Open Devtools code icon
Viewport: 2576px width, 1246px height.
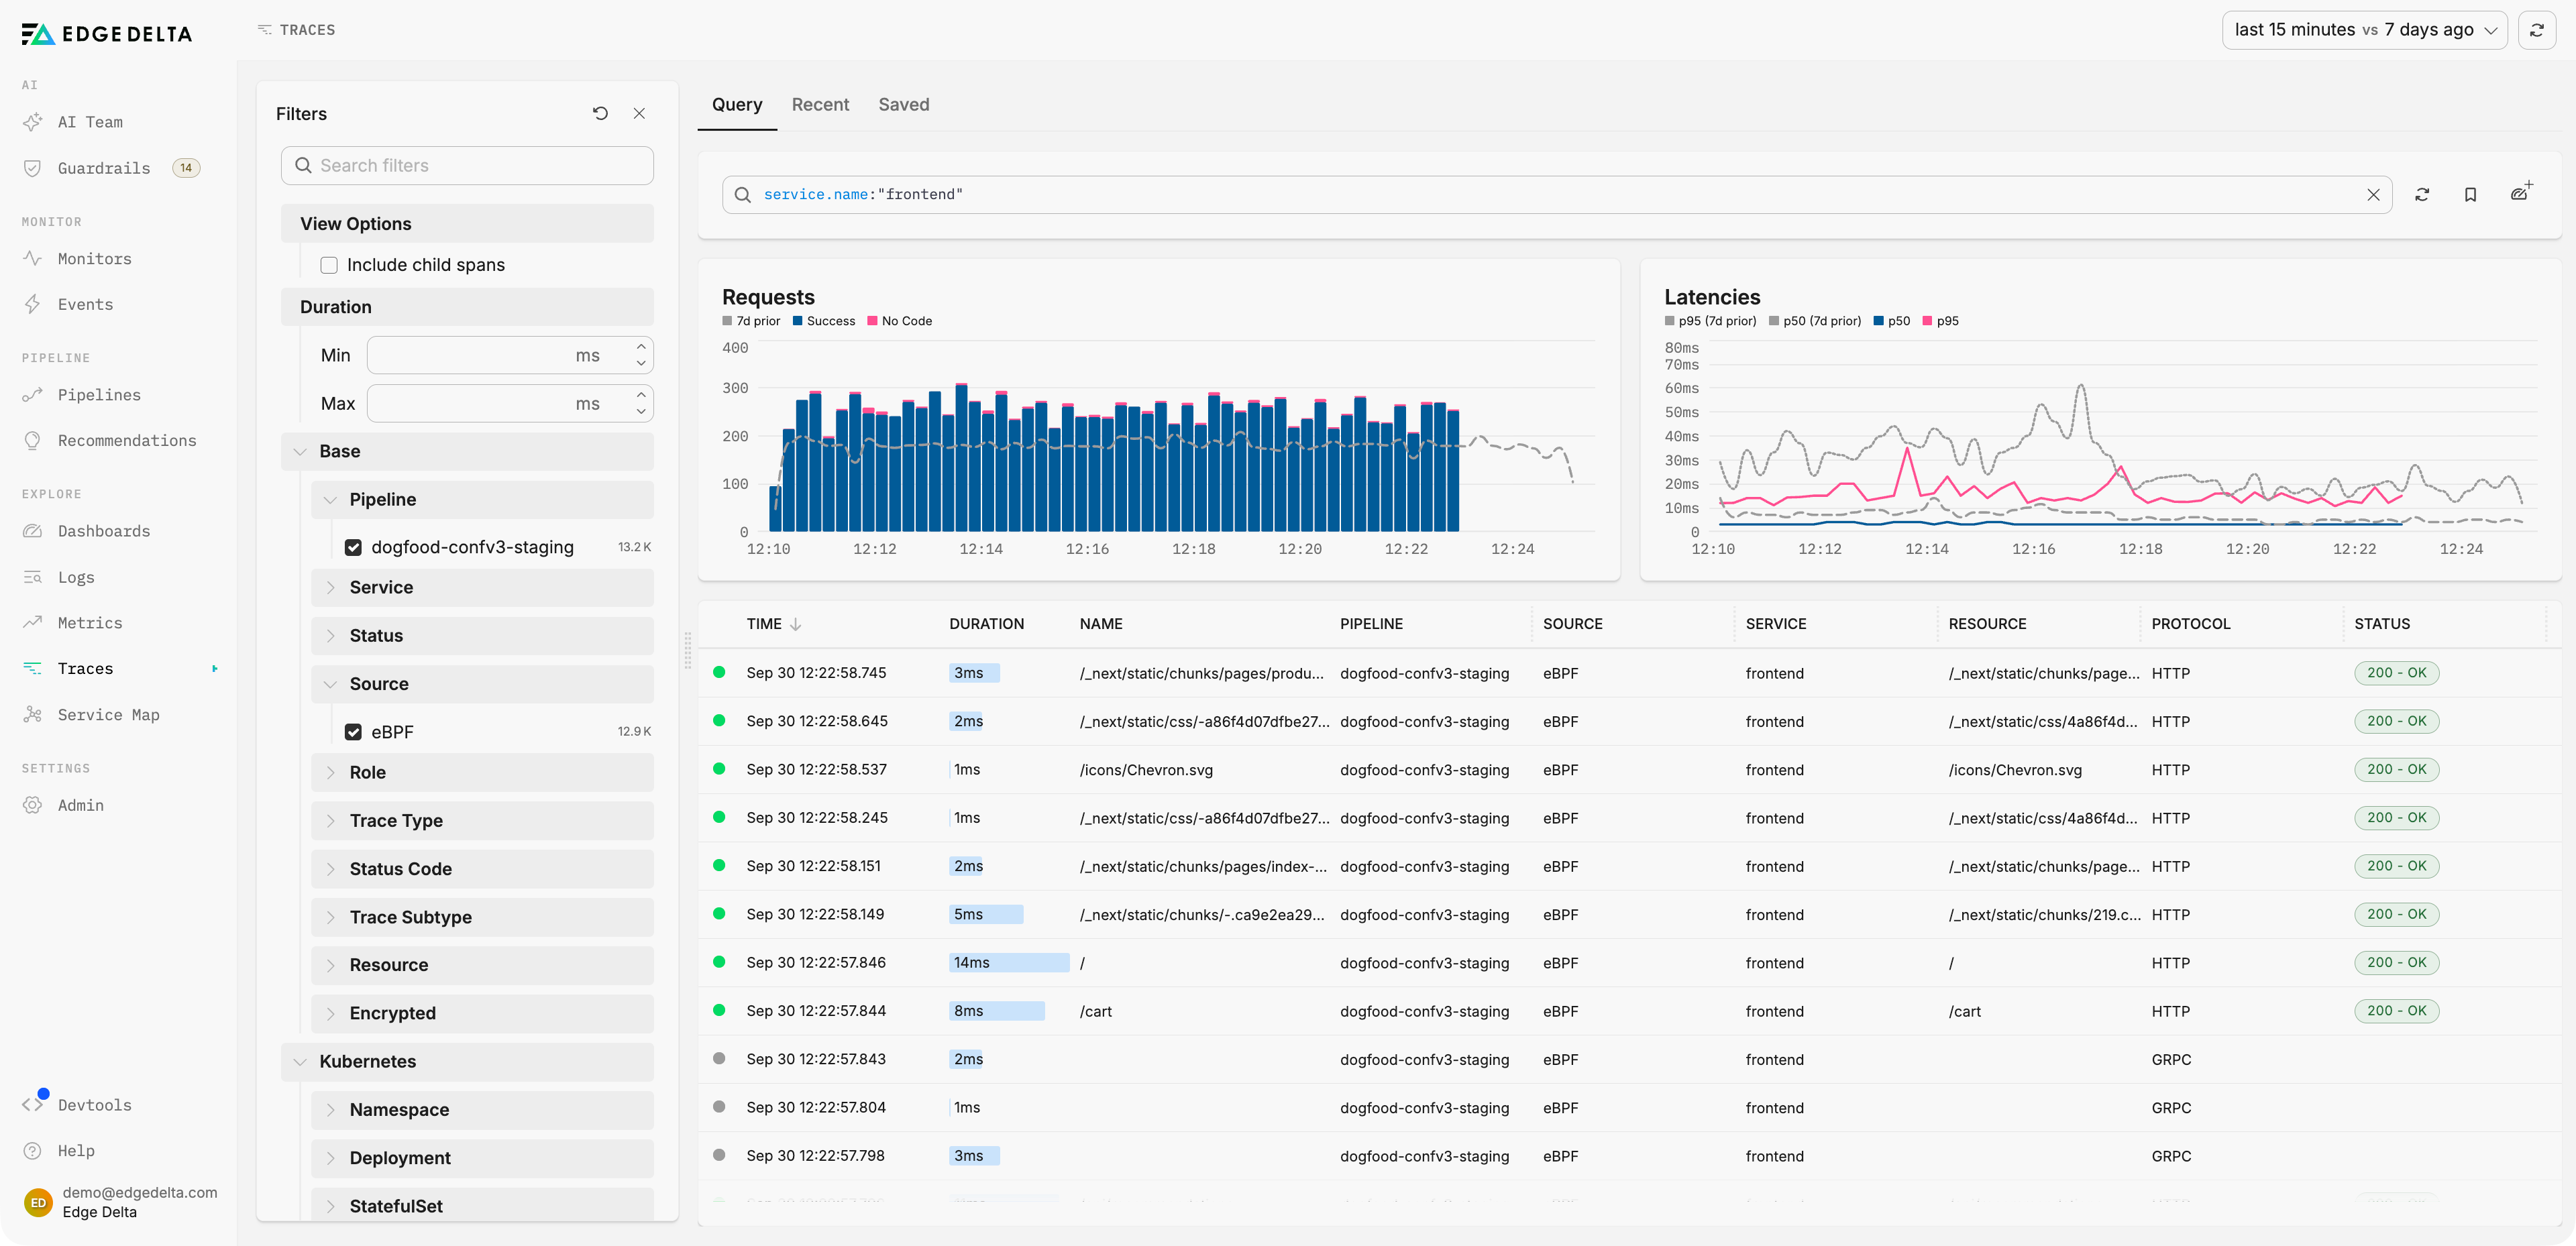click(32, 1105)
